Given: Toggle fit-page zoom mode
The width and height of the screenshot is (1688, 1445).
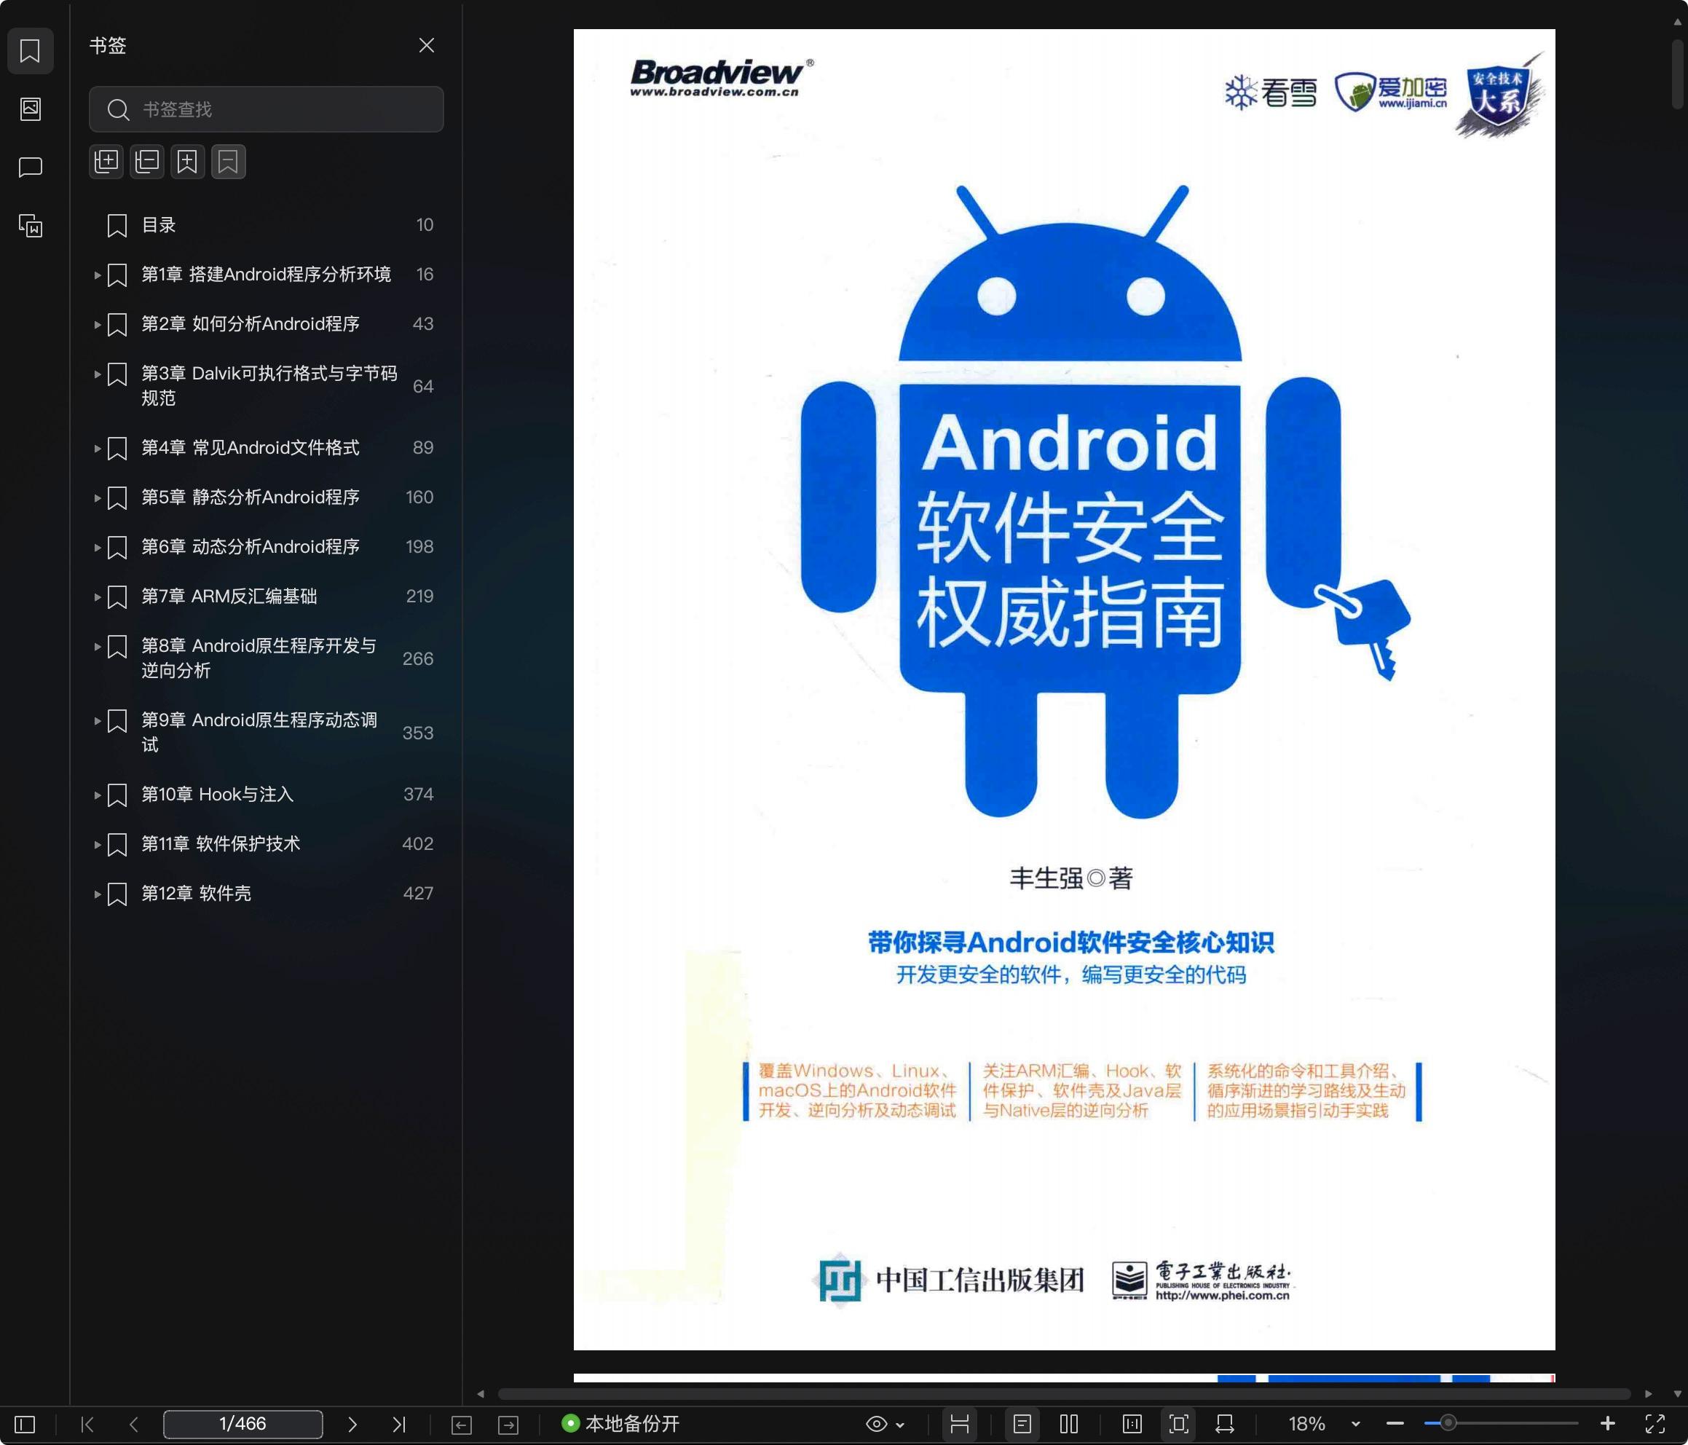Looking at the screenshot, I should pyautogui.click(x=1179, y=1424).
